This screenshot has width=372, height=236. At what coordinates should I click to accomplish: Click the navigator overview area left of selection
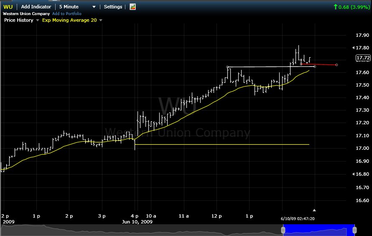[141, 230]
